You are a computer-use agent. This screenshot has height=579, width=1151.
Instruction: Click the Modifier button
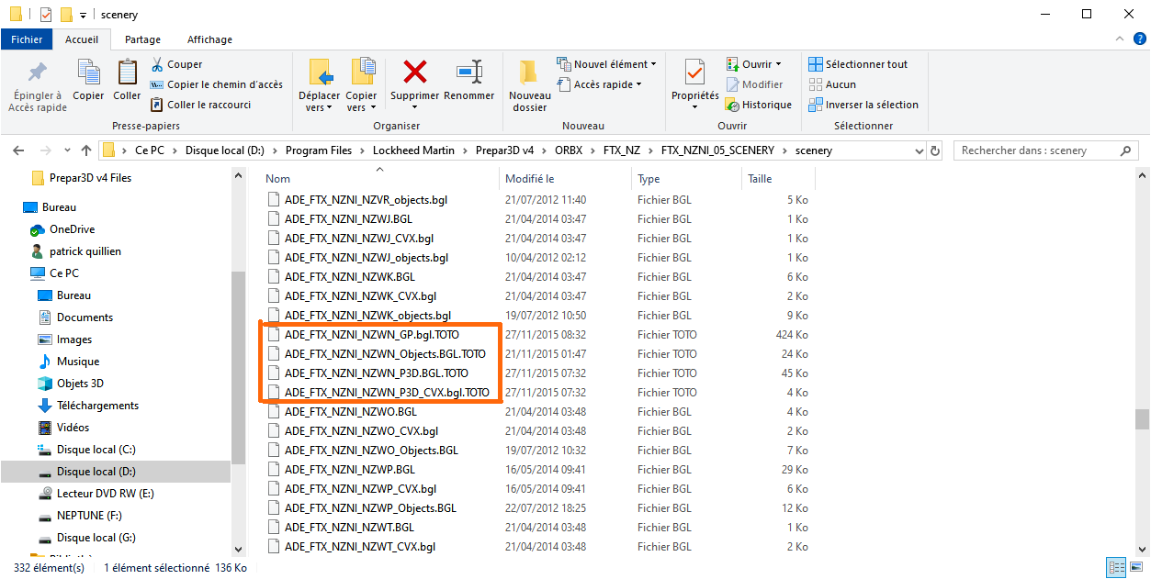tap(754, 84)
